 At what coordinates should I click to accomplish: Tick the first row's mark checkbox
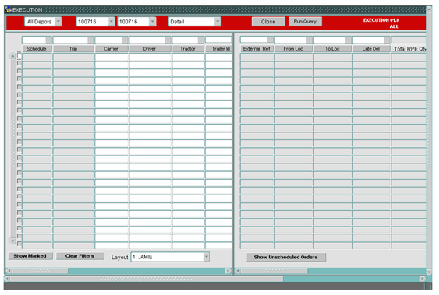pos(19,56)
